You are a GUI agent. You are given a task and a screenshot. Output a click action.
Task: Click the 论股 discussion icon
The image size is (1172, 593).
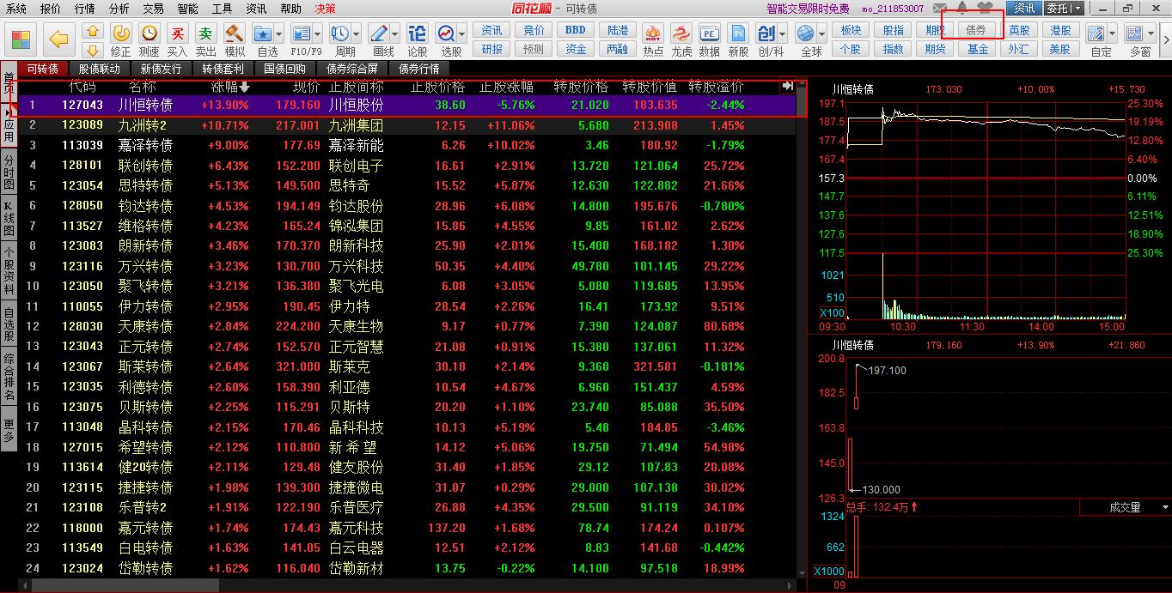click(x=416, y=33)
